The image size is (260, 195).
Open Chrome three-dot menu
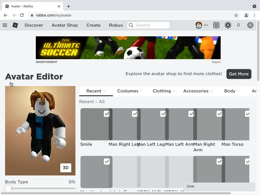click(254, 15)
